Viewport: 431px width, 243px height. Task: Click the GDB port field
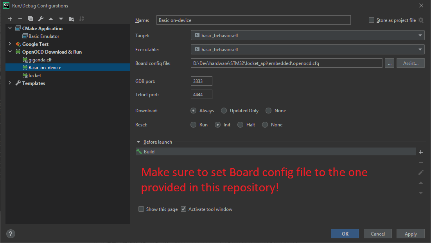click(201, 81)
